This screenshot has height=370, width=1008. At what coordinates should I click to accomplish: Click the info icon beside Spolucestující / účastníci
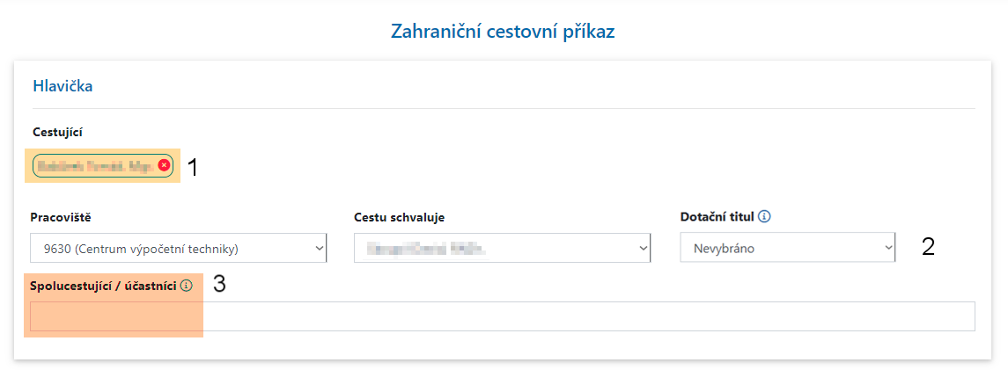coord(186,286)
